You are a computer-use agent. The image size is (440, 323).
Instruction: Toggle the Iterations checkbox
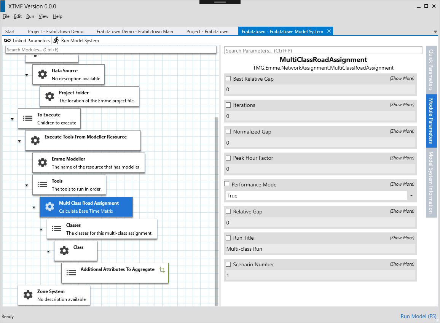click(228, 105)
